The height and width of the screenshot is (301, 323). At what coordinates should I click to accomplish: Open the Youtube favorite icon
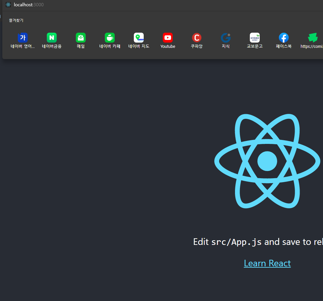tap(168, 38)
